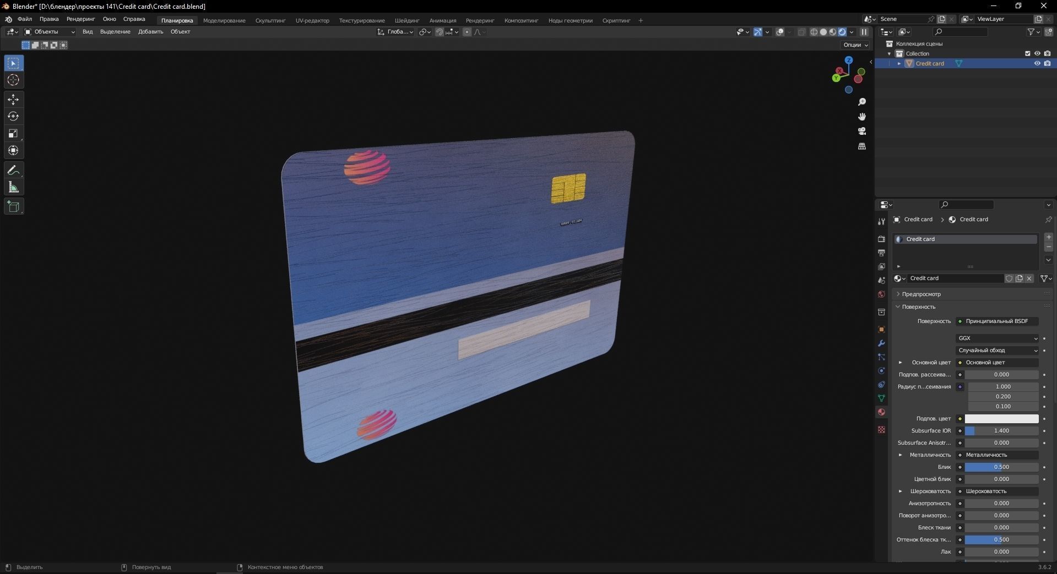Activate the Measure tool
The width and height of the screenshot is (1057, 574).
tap(13, 187)
